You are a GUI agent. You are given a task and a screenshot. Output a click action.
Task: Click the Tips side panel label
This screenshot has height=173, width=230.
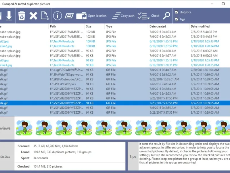pyautogui.click(x=133, y=156)
